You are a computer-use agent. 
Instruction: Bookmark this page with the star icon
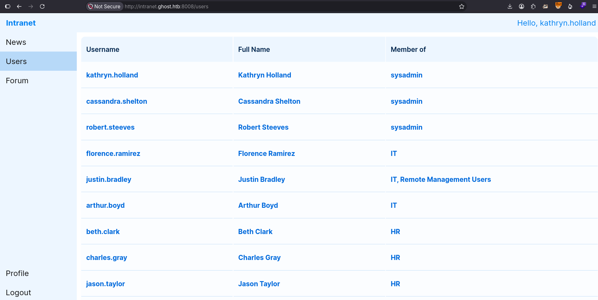(461, 6)
